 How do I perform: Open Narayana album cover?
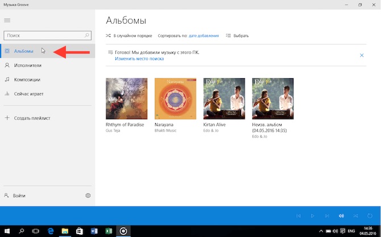click(x=176, y=99)
